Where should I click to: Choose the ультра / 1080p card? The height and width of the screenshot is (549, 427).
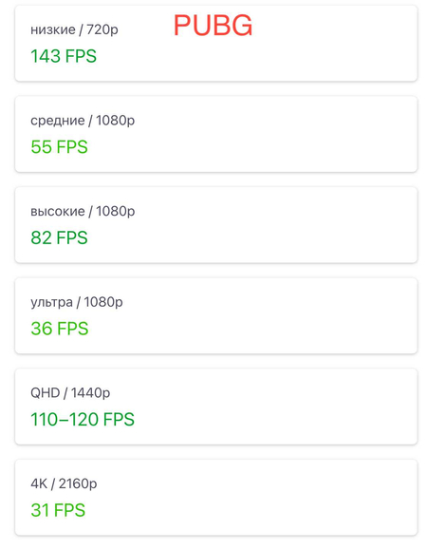coord(216,315)
